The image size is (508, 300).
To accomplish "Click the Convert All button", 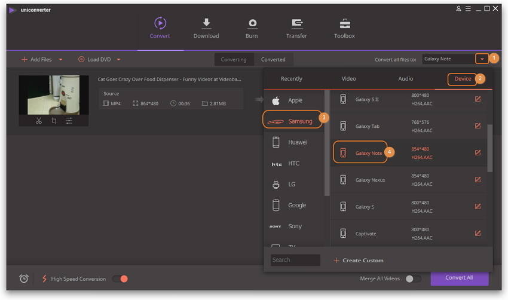I will 460,278.
